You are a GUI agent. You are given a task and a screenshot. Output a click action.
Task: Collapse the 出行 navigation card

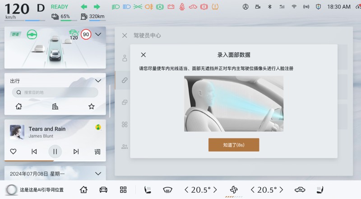(x=98, y=81)
